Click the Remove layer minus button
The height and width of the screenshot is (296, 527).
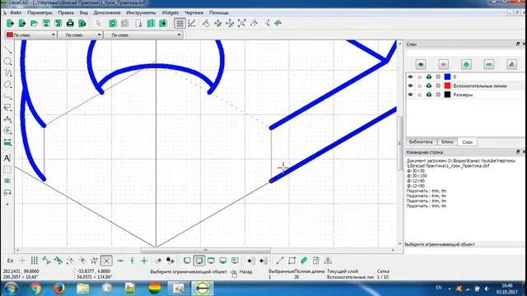tap(489, 64)
